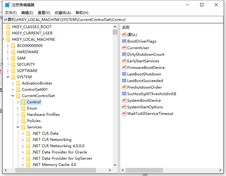Expand the Control key arrow
This screenshot has width=226, height=176.
18,102
